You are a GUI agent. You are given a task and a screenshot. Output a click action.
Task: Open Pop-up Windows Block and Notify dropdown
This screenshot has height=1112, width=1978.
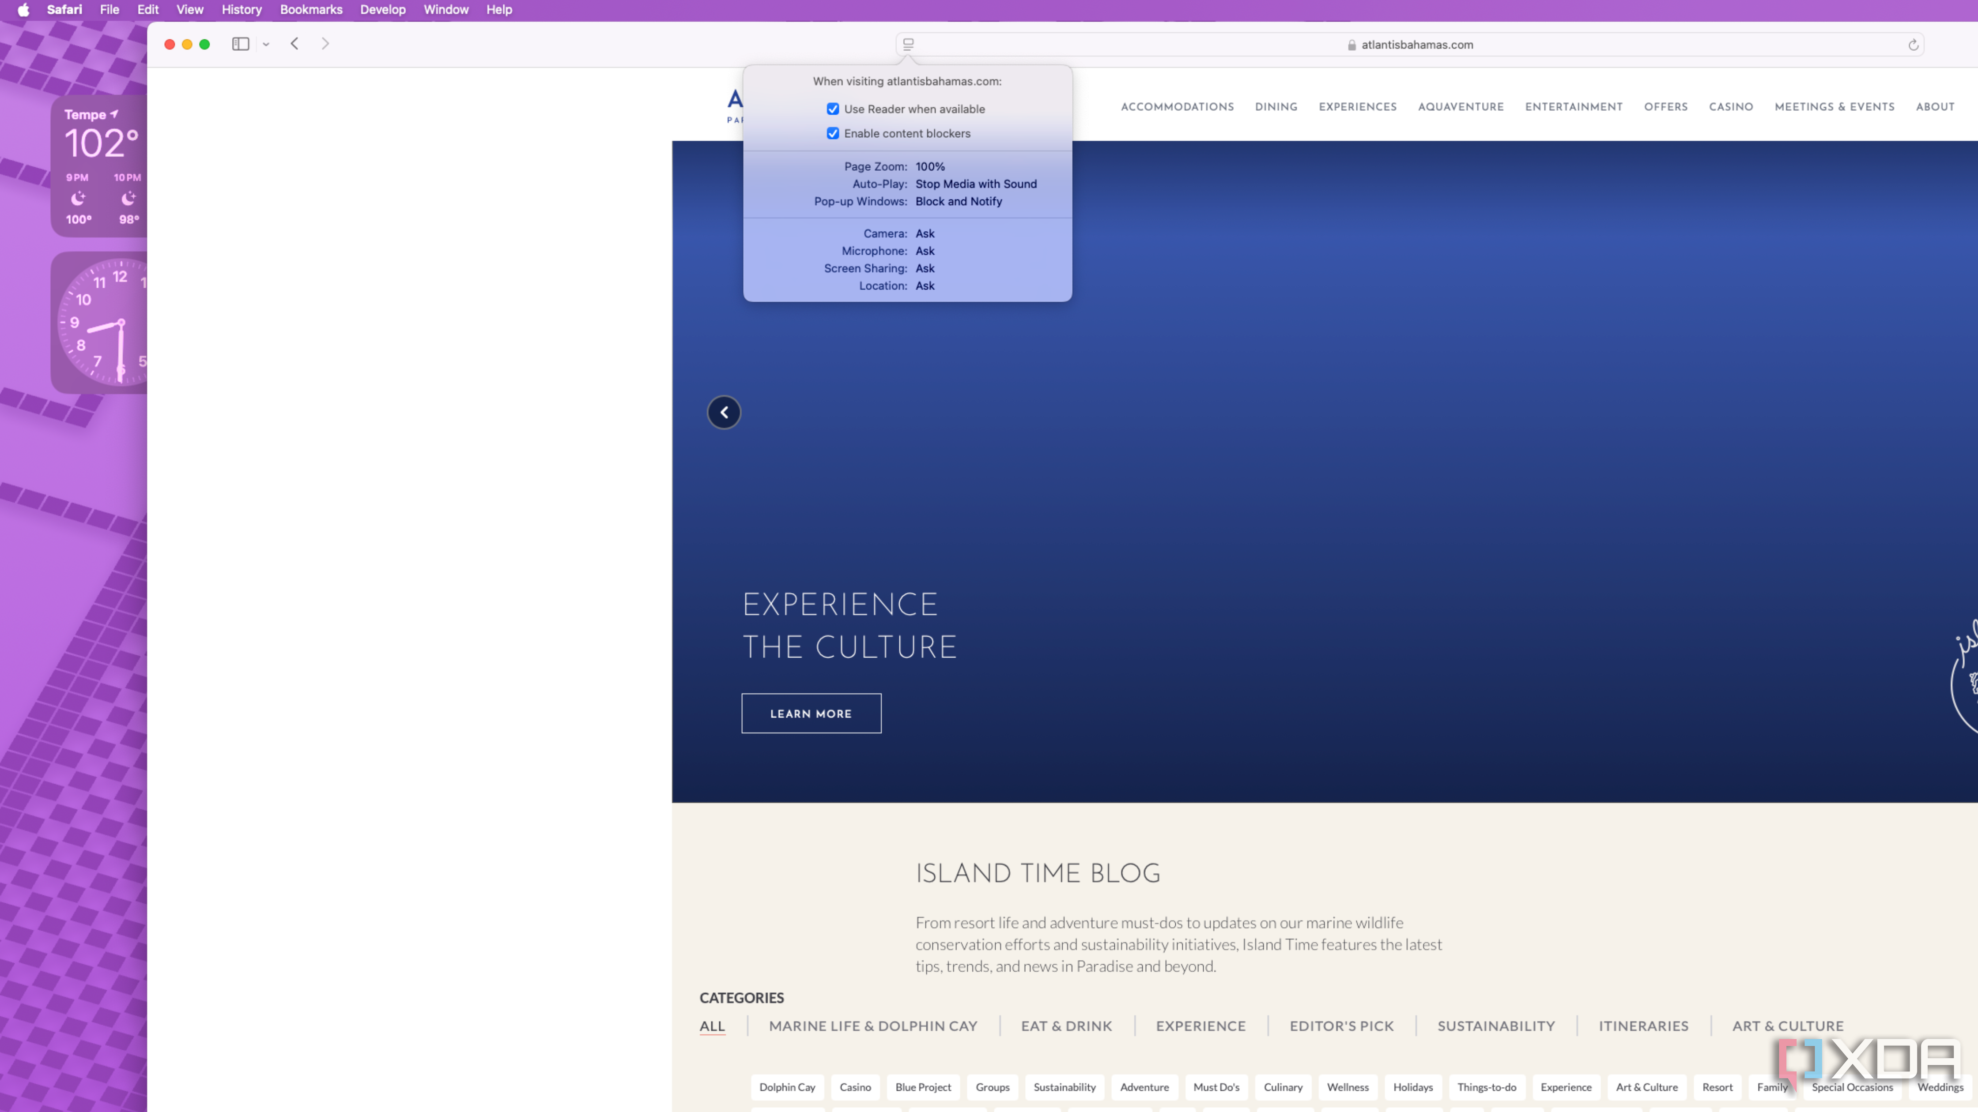point(958,202)
